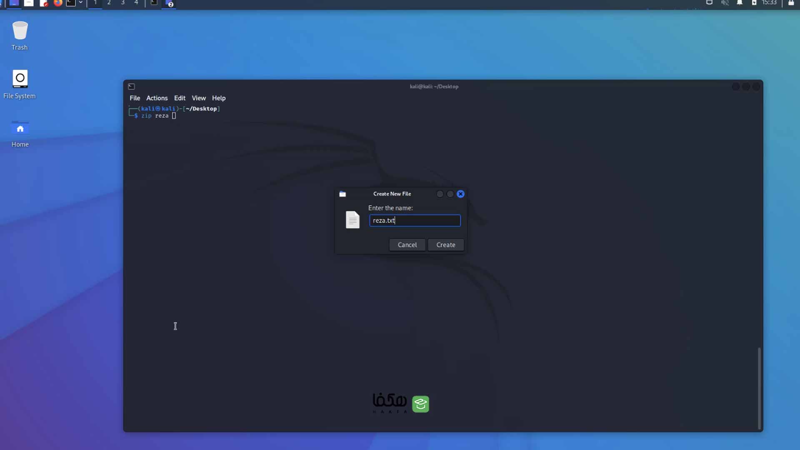
Task: Open the Trash desktop icon
Action: coord(20,36)
